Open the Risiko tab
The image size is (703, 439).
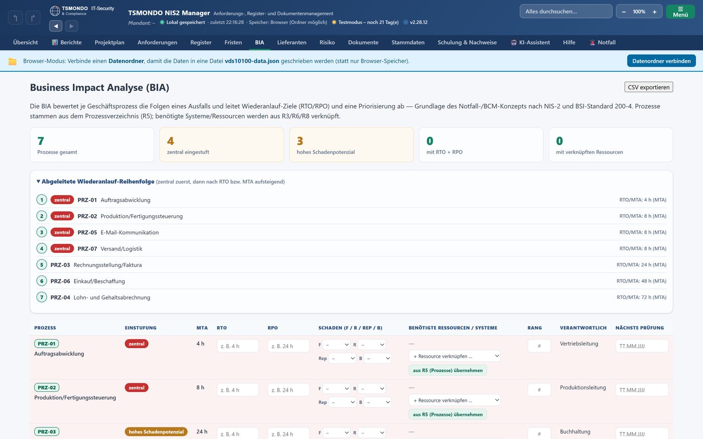click(x=327, y=43)
